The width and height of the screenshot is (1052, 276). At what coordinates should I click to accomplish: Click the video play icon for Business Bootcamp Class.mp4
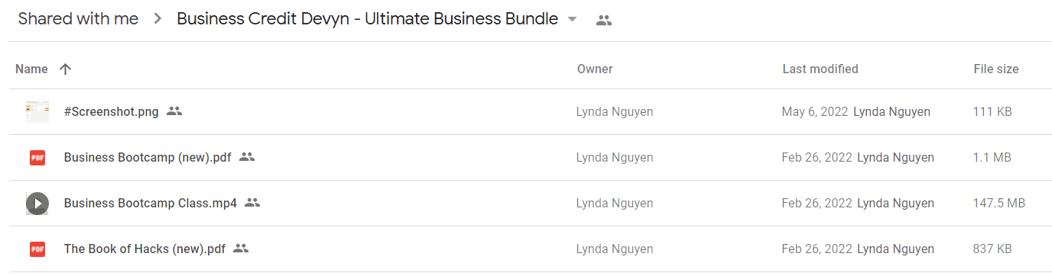point(37,204)
